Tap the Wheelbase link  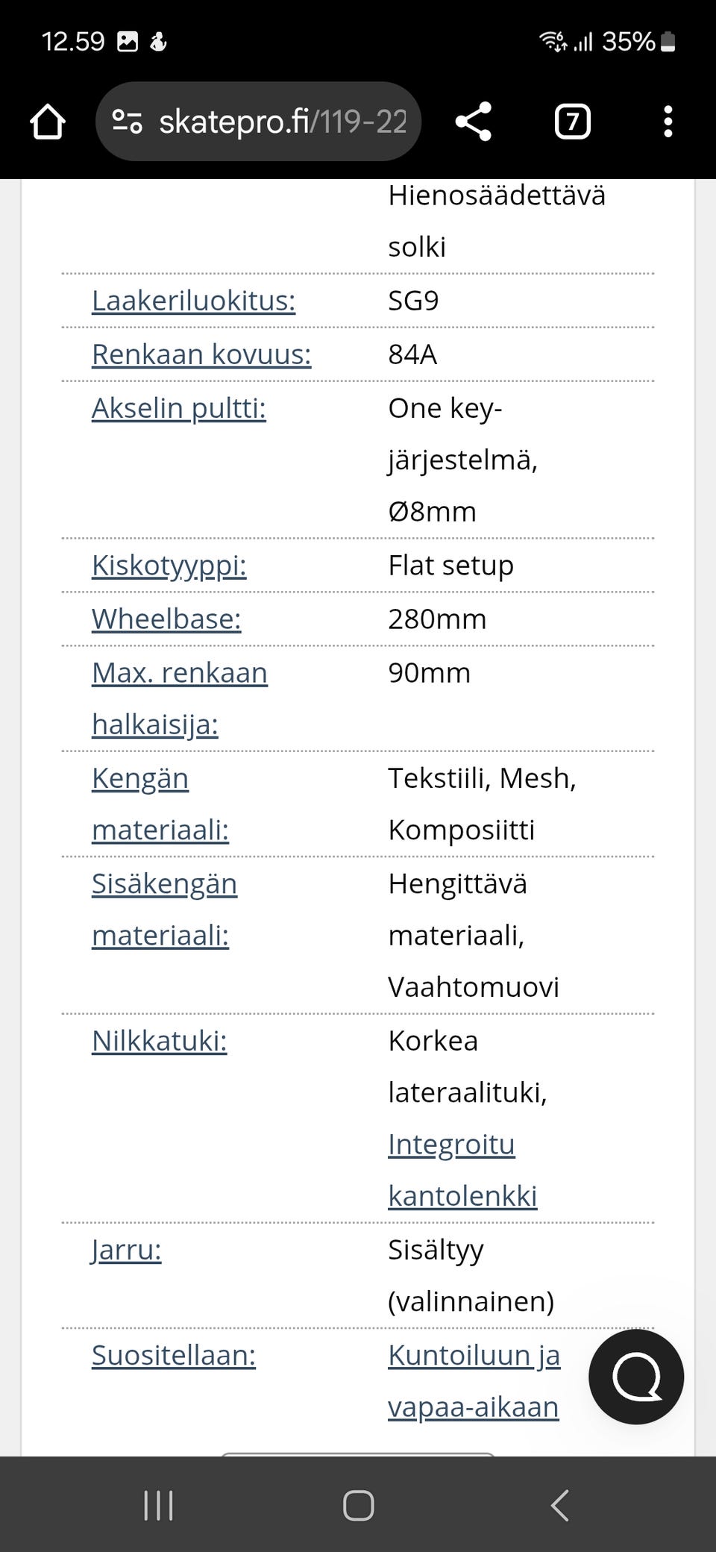166,619
